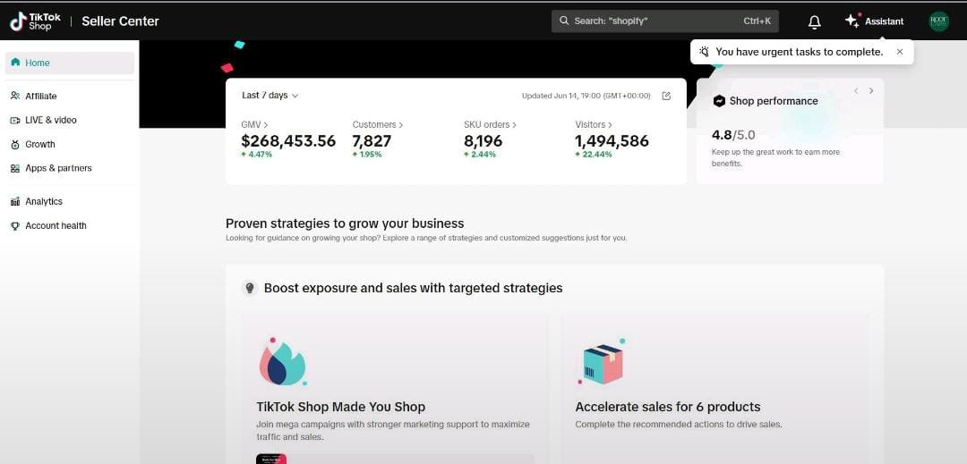Click the Ctrl+K shortcut hint
The height and width of the screenshot is (464, 967).
pos(757,21)
